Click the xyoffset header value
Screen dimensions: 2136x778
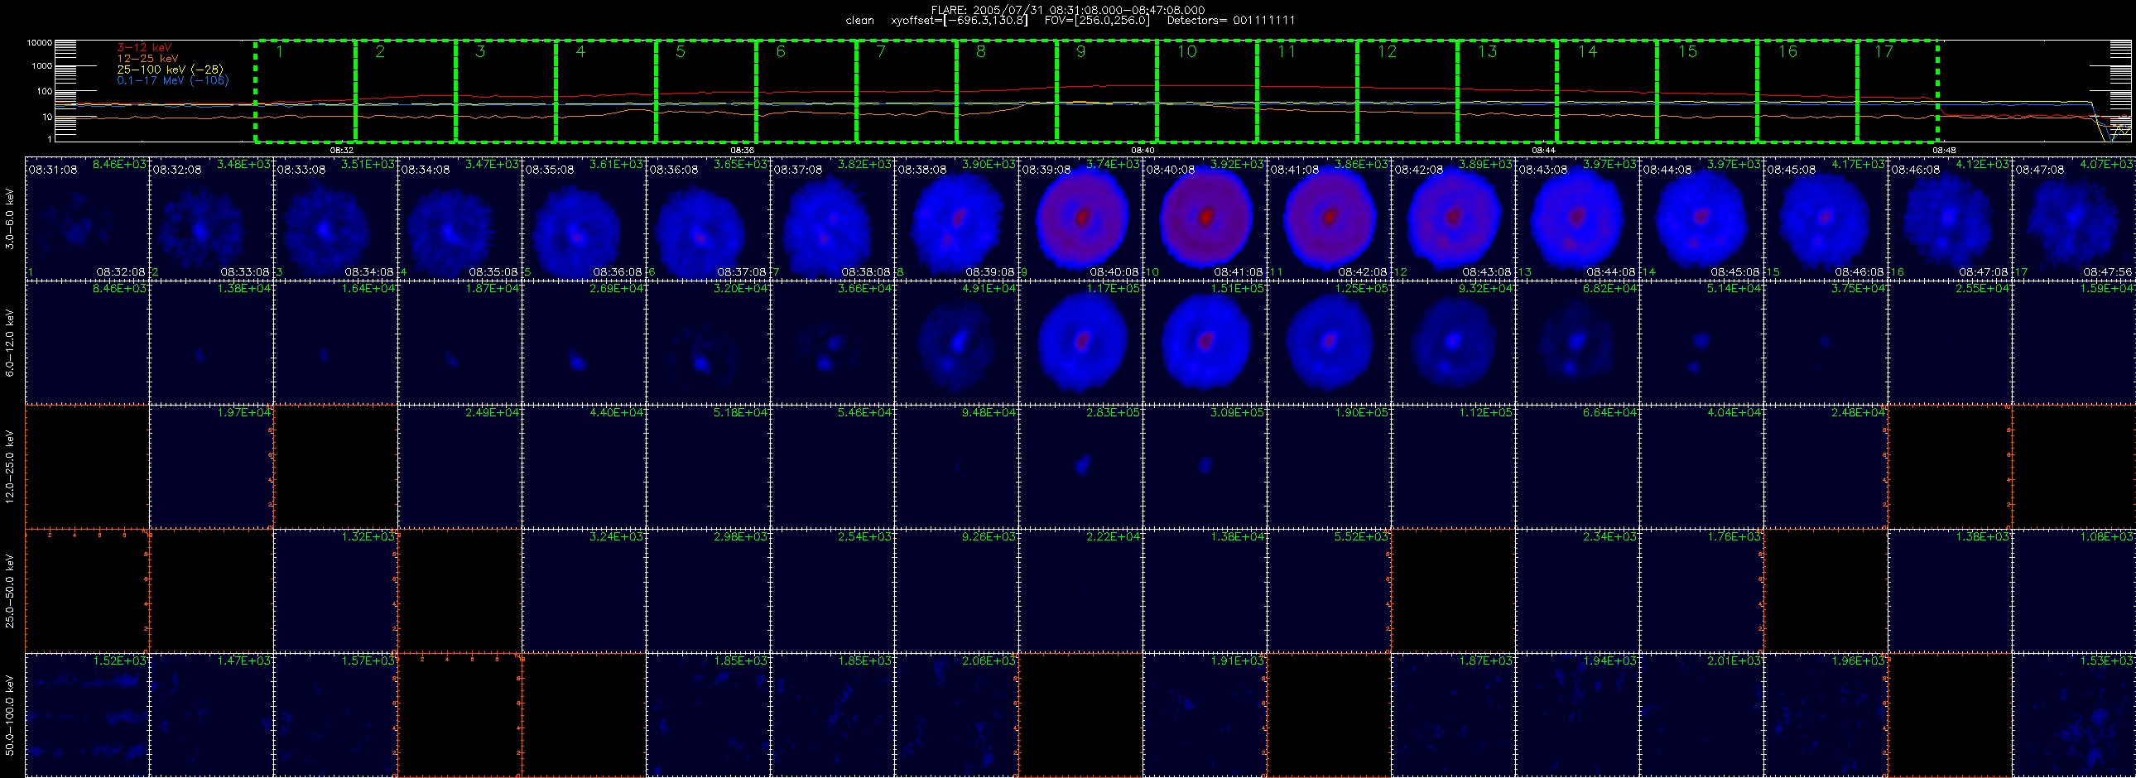[x=960, y=21]
